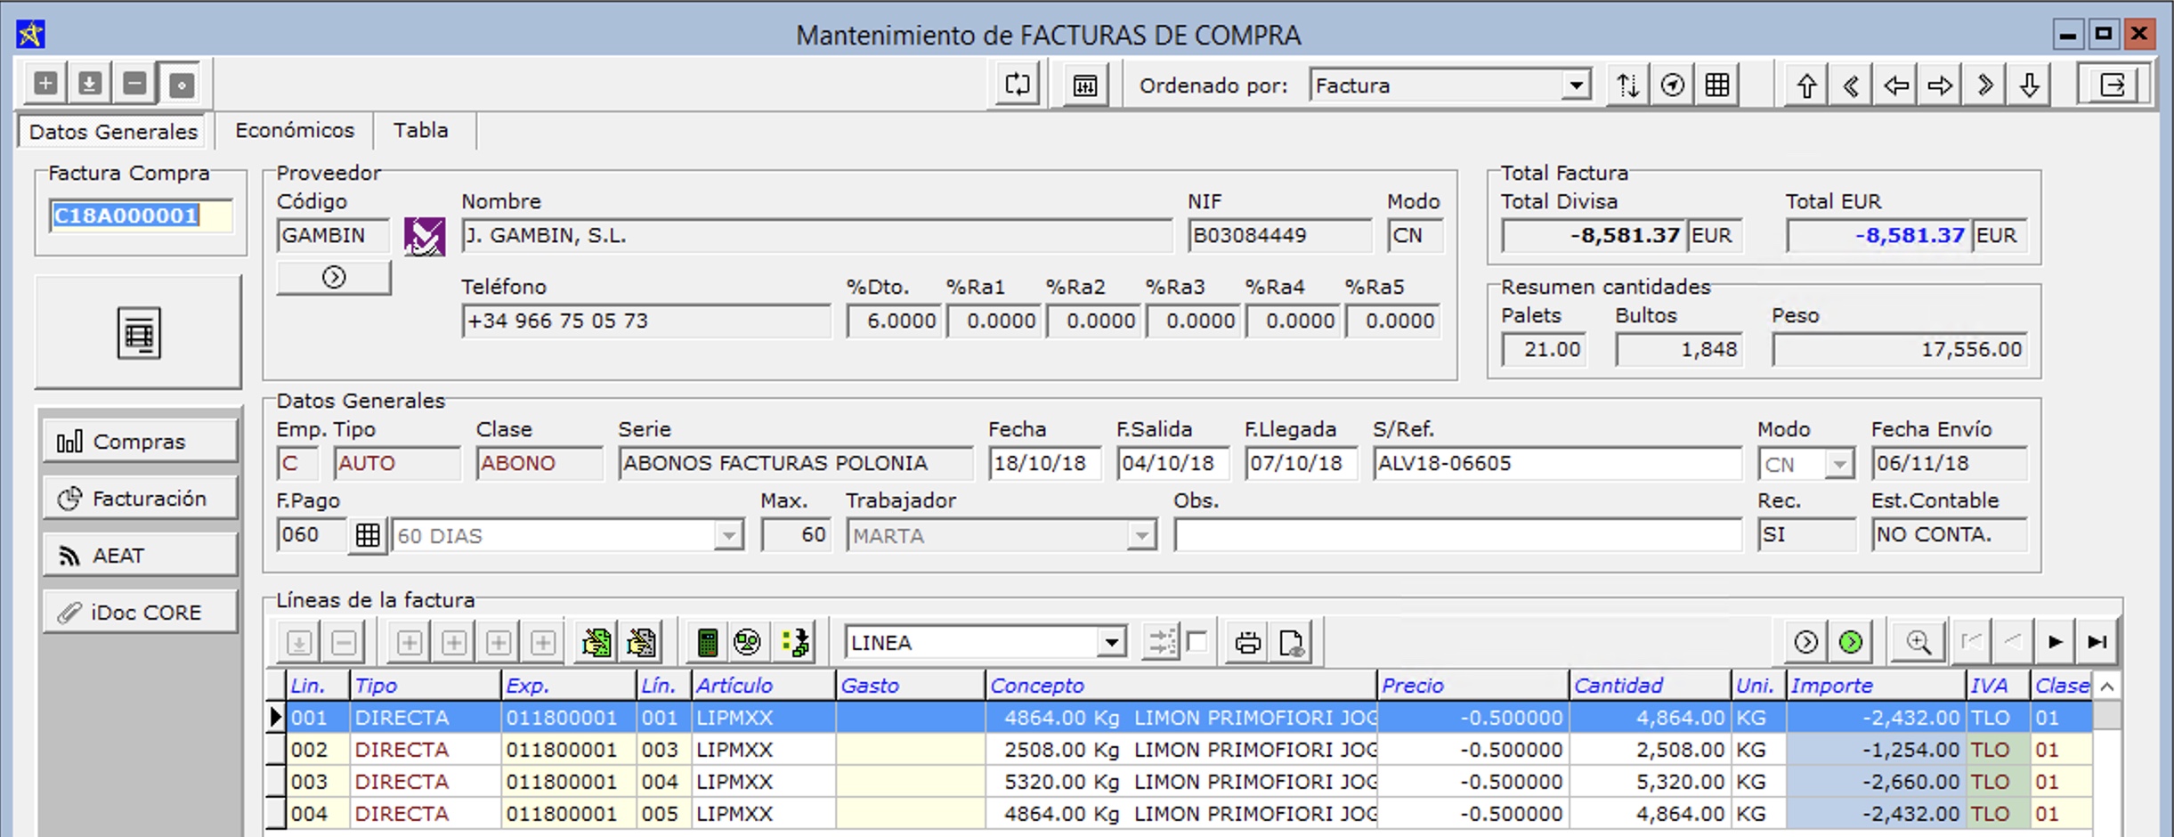Click the green circle arrow icon in lines toolbar
This screenshot has height=837, width=2174.
pos(1850,642)
